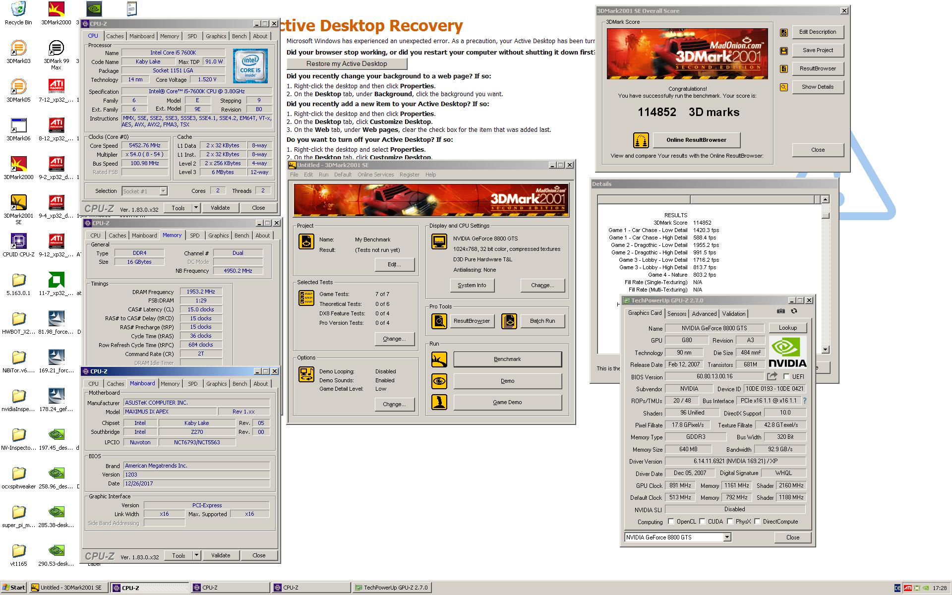Click the Demo eye icon in 3DMark2001
The image size is (952, 595).
(439, 381)
